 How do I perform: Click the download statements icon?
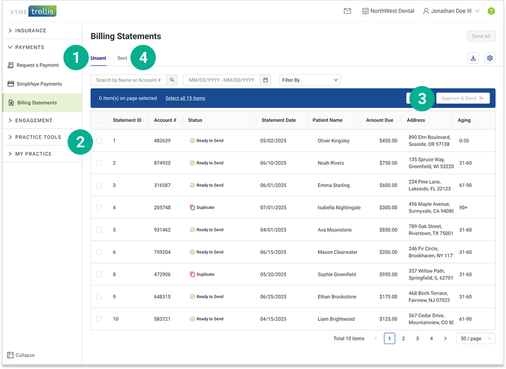click(473, 58)
